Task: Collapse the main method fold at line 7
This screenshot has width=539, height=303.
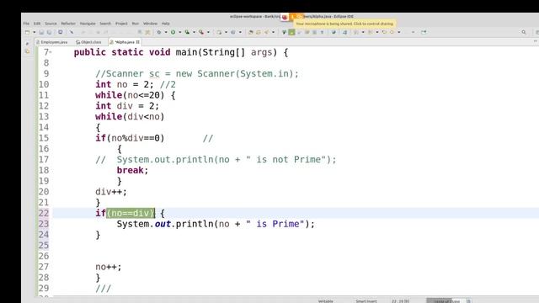Action: pos(51,52)
